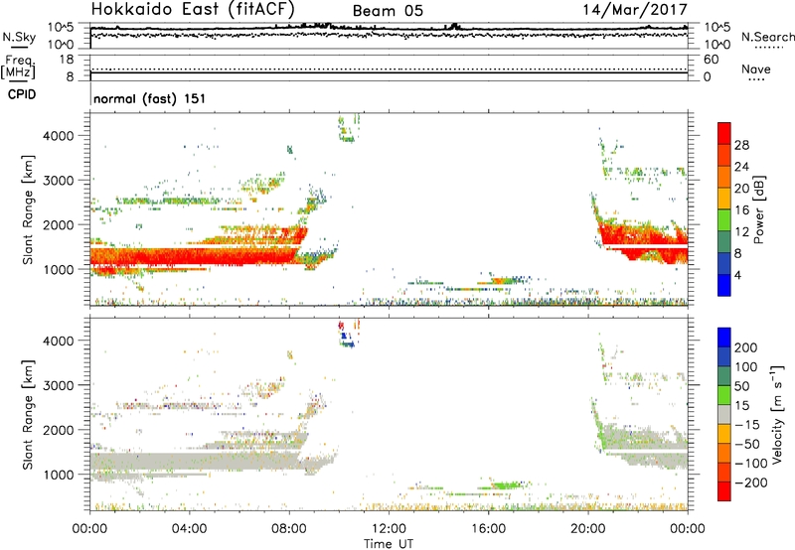Click the '08:00' time axis label

289,529
